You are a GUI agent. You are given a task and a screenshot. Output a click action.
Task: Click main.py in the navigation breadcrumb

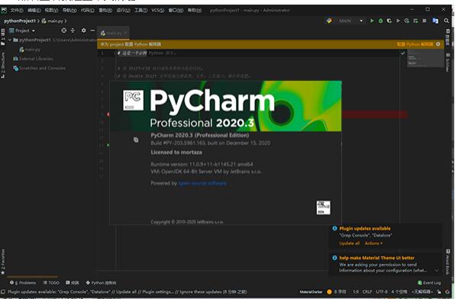pos(53,21)
